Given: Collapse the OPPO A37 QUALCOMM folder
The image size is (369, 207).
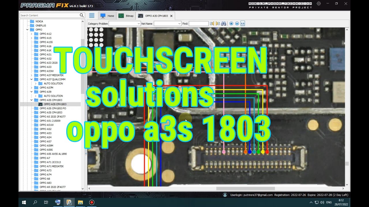Looking at the screenshot, I should pyautogui.click(x=31, y=79).
